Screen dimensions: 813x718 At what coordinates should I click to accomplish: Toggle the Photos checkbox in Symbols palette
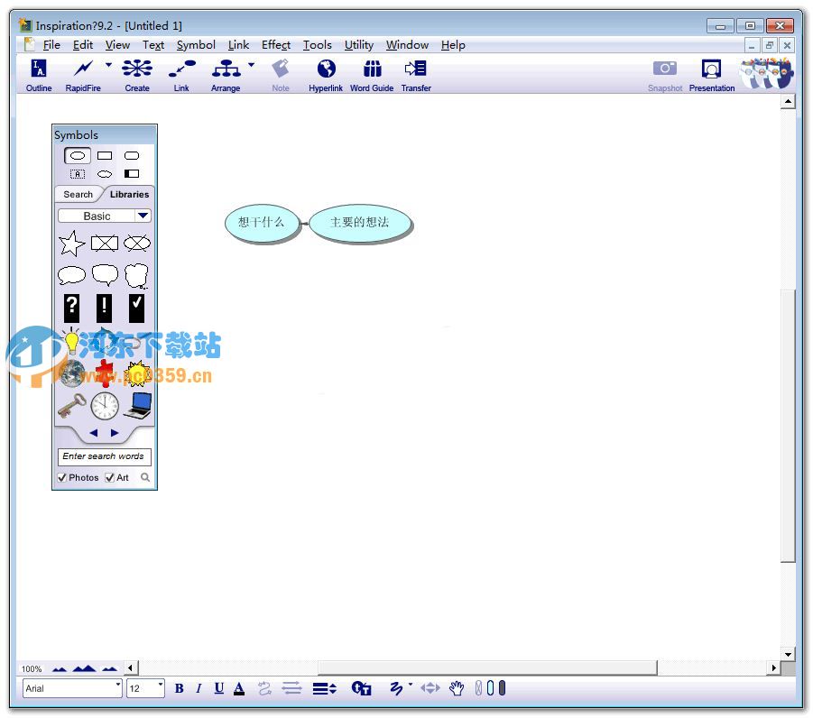[61, 477]
